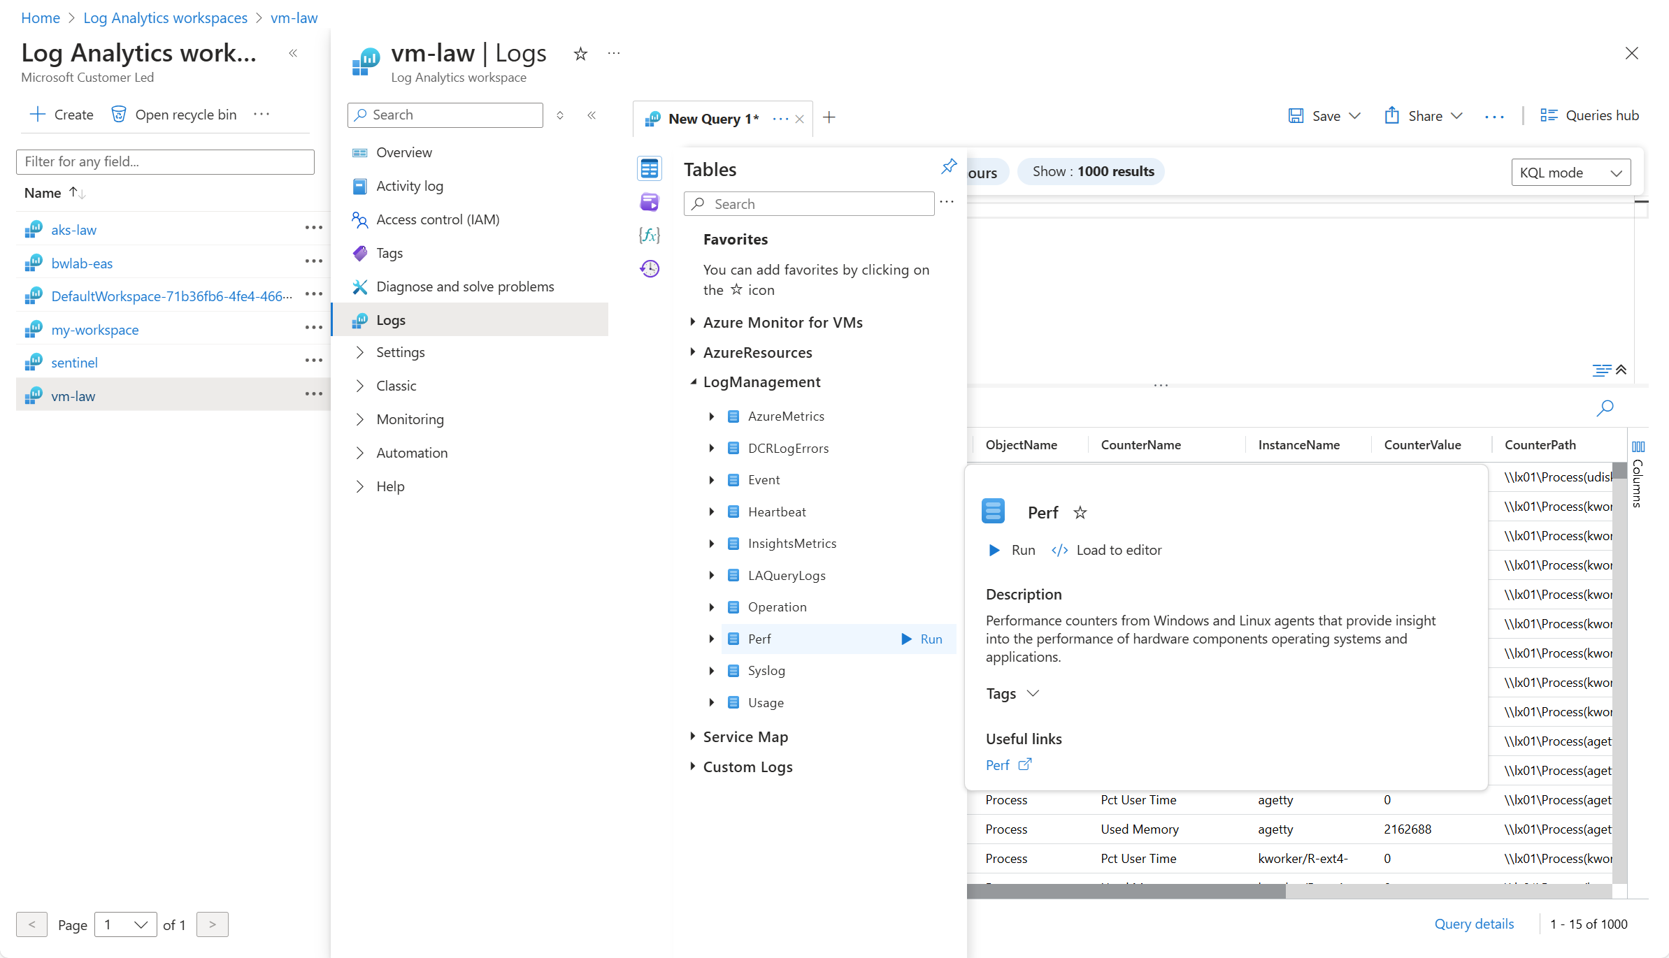Add a new query tab

[x=829, y=117]
